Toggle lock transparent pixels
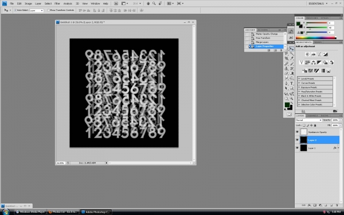 304,125
